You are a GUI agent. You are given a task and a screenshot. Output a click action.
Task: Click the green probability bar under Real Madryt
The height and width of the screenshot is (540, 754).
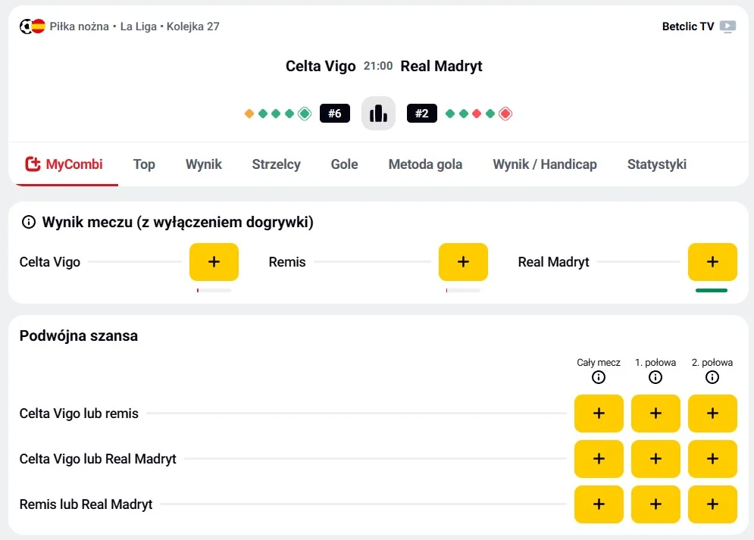(712, 290)
